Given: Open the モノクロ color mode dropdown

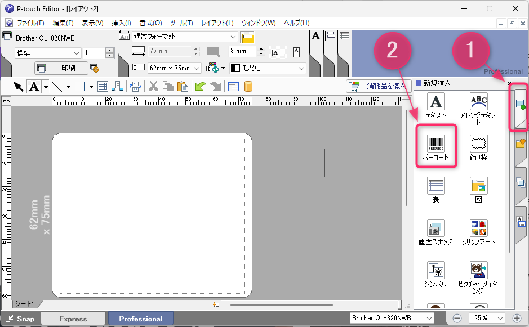Looking at the screenshot, I should click(x=268, y=68).
